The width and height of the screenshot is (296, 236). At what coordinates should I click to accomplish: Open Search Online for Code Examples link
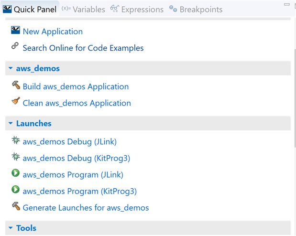pyautogui.click(x=83, y=48)
